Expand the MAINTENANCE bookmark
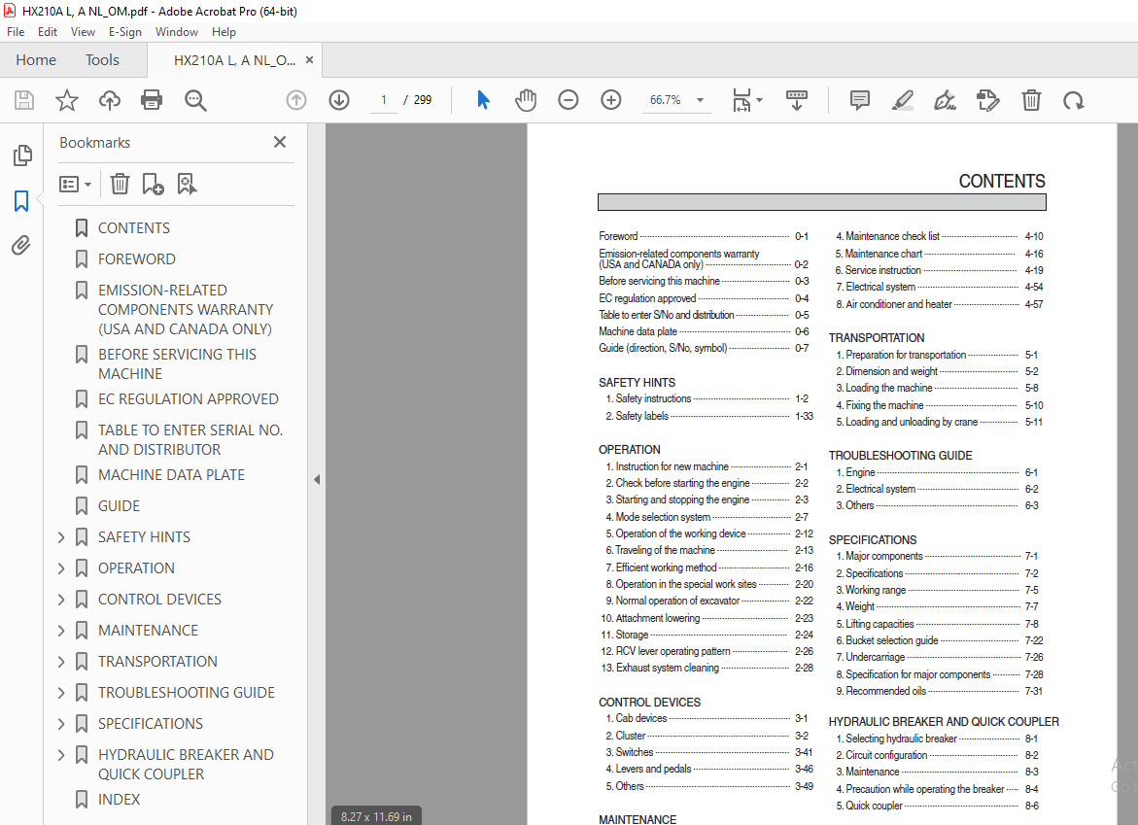This screenshot has width=1138, height=825. coord(61,631)
